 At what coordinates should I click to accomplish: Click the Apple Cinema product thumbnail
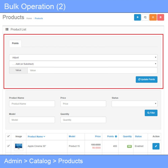[x=18, y=146]
